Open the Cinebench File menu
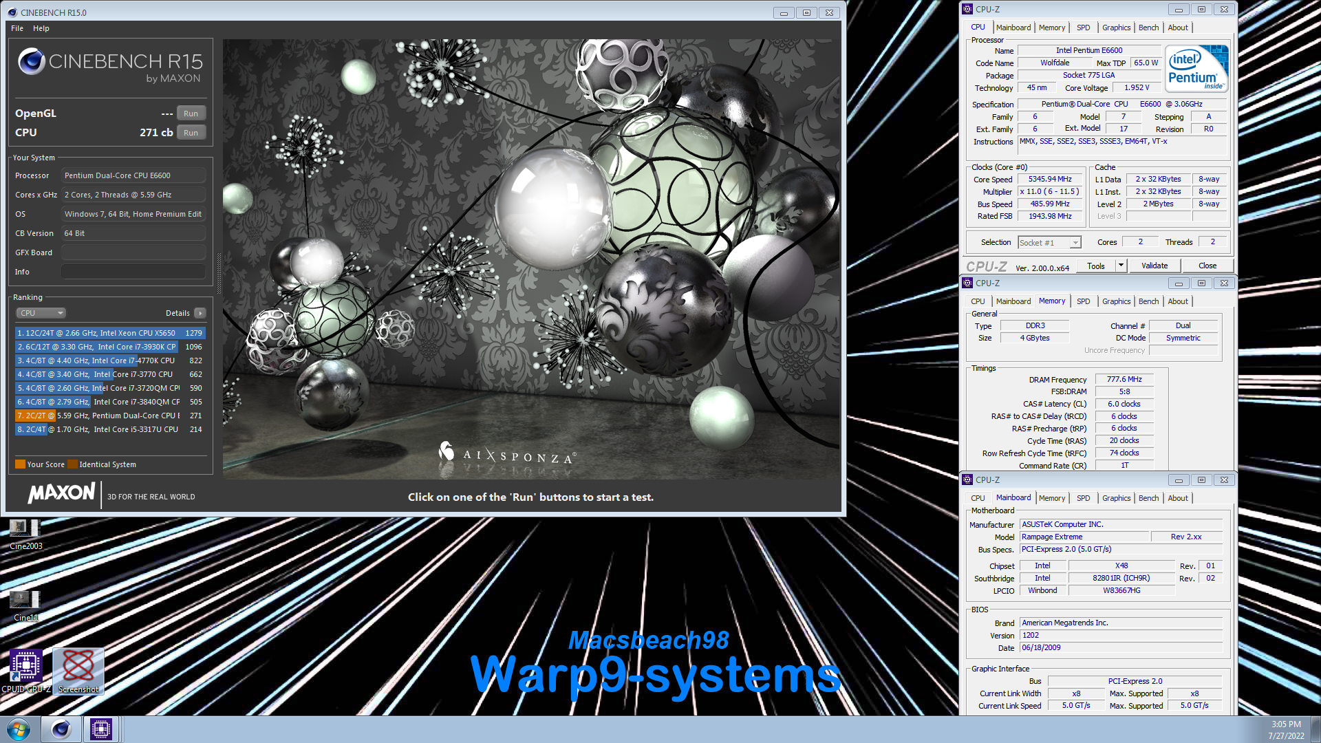 (17, 28)
